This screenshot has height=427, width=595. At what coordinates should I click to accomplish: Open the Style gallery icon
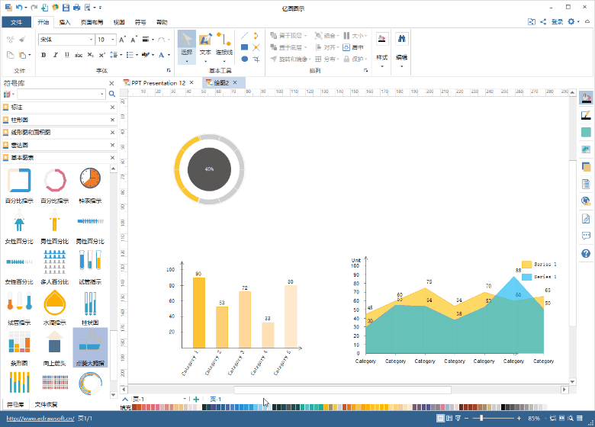[x=381, y=38]
